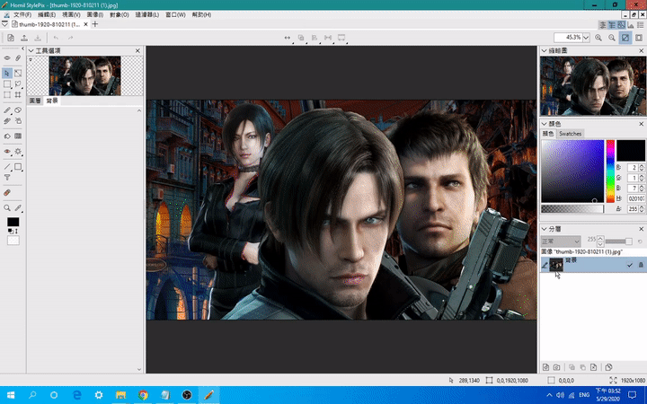The image size is (647, 404).
Task: Select the paint bucket fill tool
Action: 7,136
